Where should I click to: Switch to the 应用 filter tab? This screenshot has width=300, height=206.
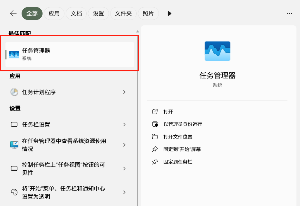click(54, 13)
